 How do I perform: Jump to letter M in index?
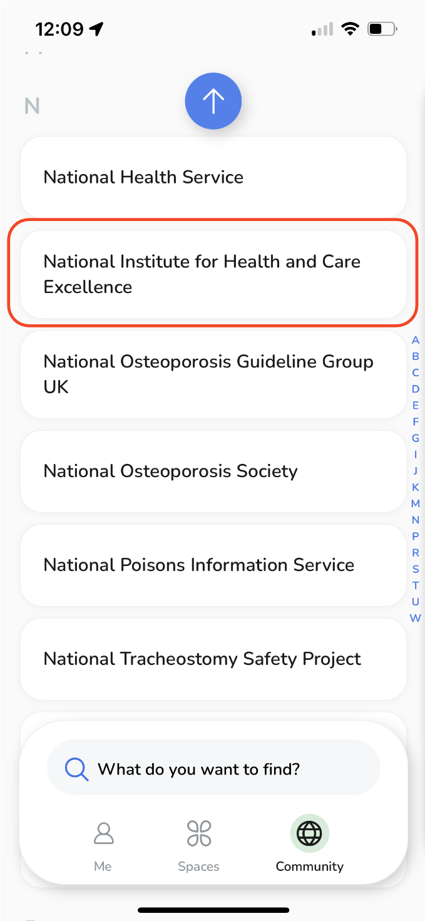click(416, 503)
